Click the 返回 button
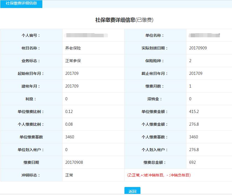 pos(132,191)
